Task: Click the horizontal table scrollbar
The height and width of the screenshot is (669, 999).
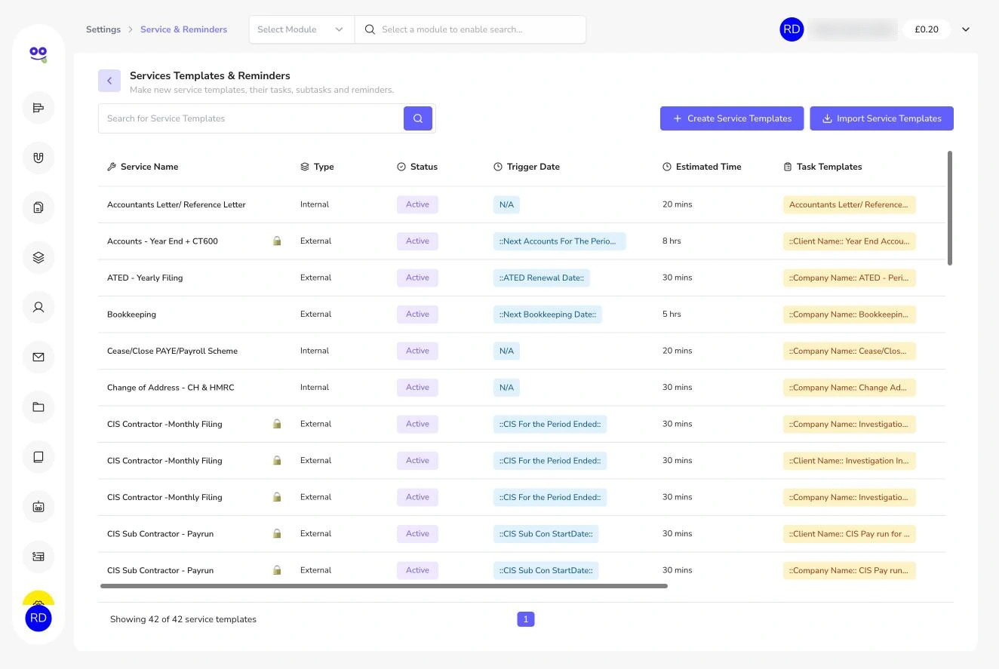Action: (384, 586)
